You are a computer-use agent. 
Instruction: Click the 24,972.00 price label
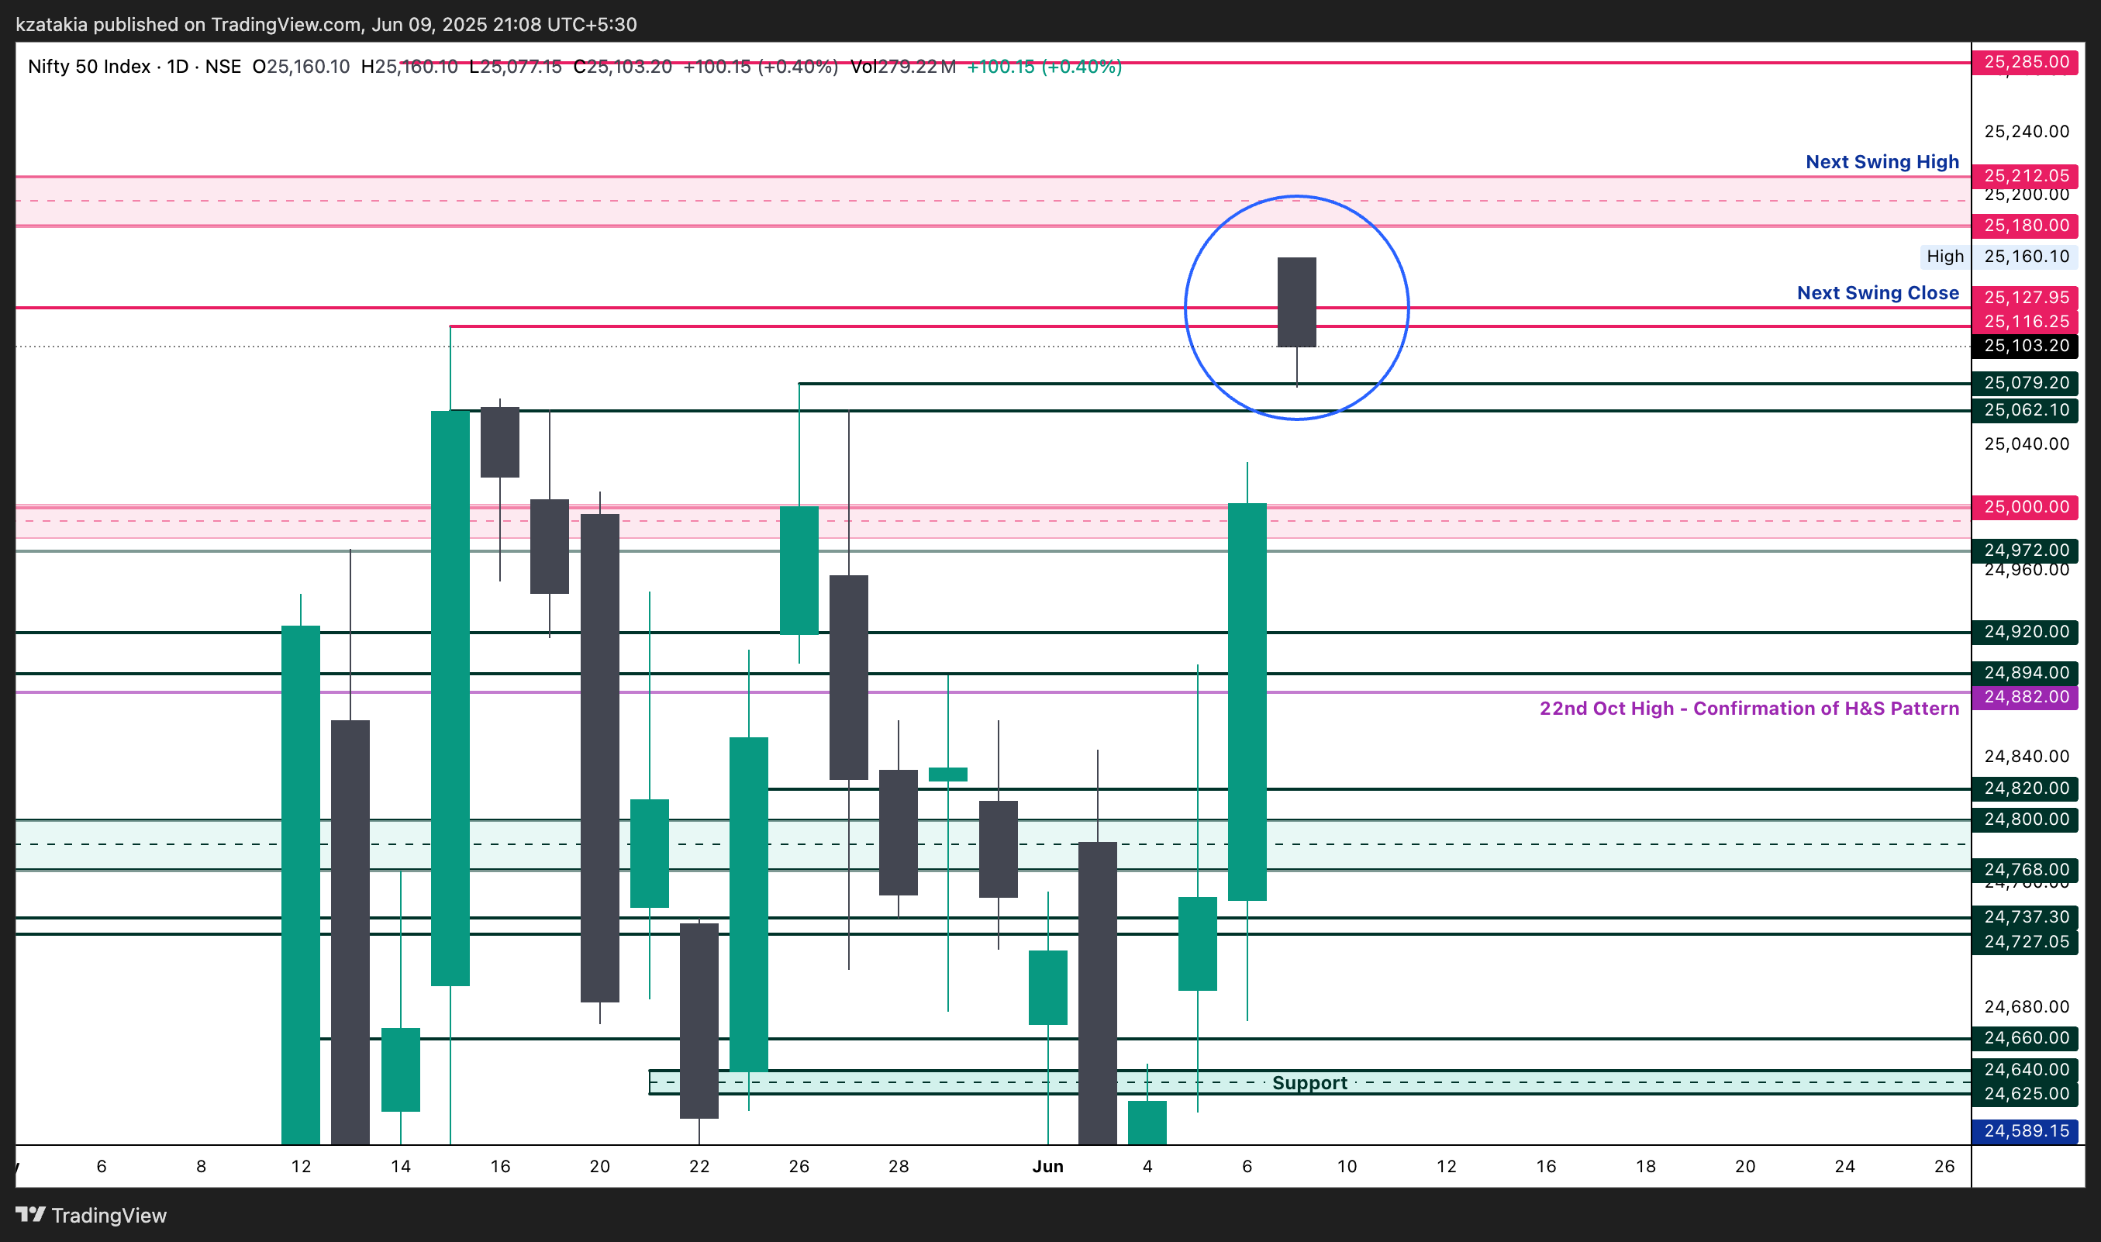pos(2025,550)
